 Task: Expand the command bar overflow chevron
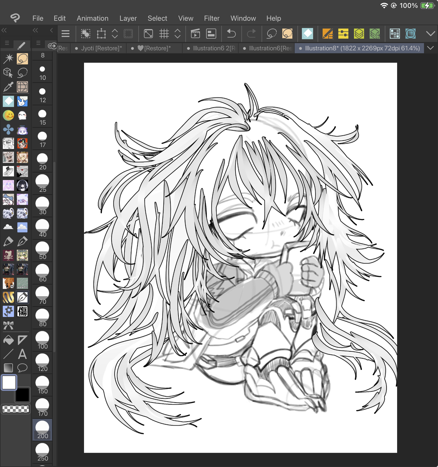click(430, 34)
